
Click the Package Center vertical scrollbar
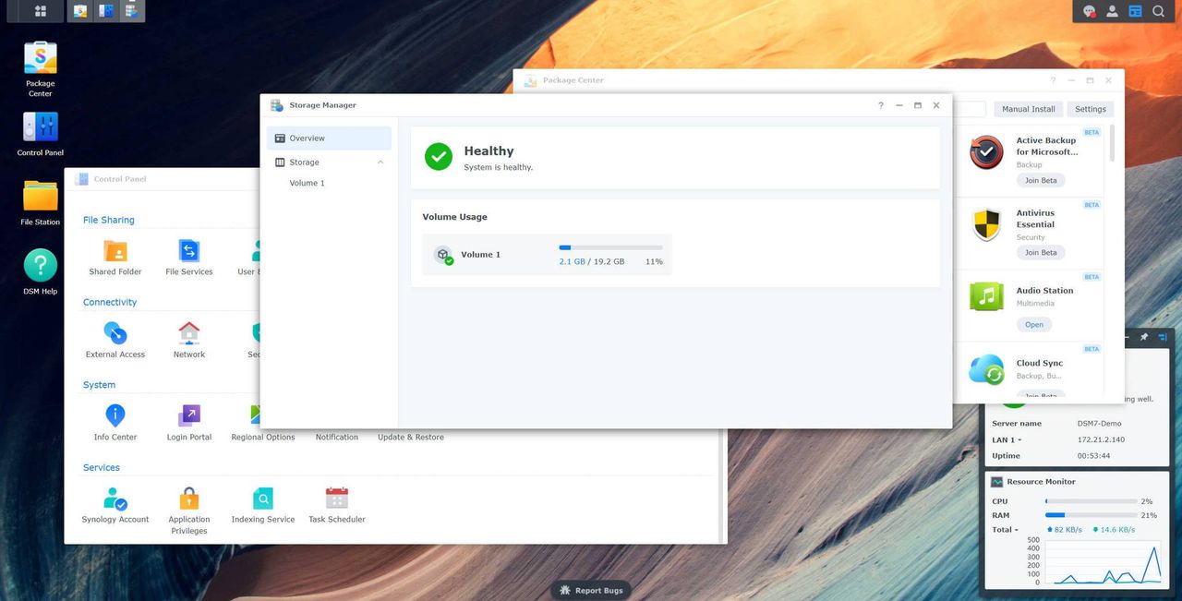pyautogui.click(x=1112, y=143)
